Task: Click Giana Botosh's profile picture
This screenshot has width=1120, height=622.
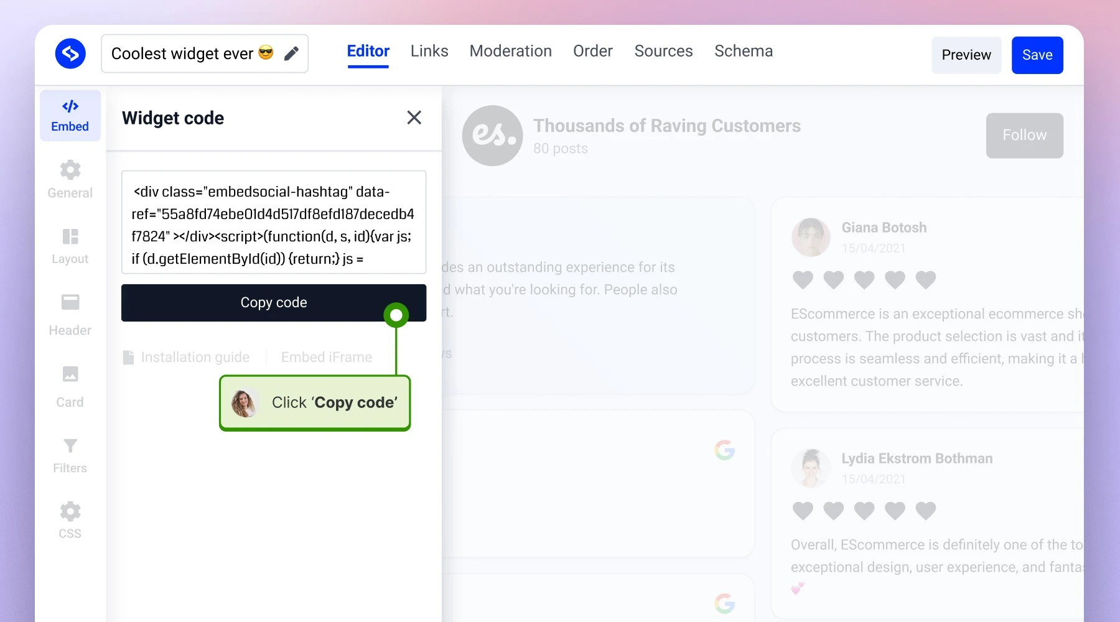Action: [811, 237]
